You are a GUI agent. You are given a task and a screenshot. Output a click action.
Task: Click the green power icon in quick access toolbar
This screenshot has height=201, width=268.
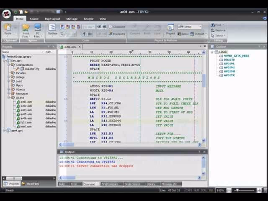[x=16, y=12]
